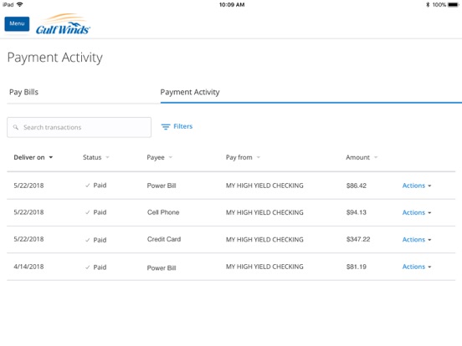
Task: Open Actions for Cell Phone payment
Action: click(x=417, y=212)
